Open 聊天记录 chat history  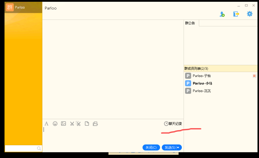tap(173, 124)
